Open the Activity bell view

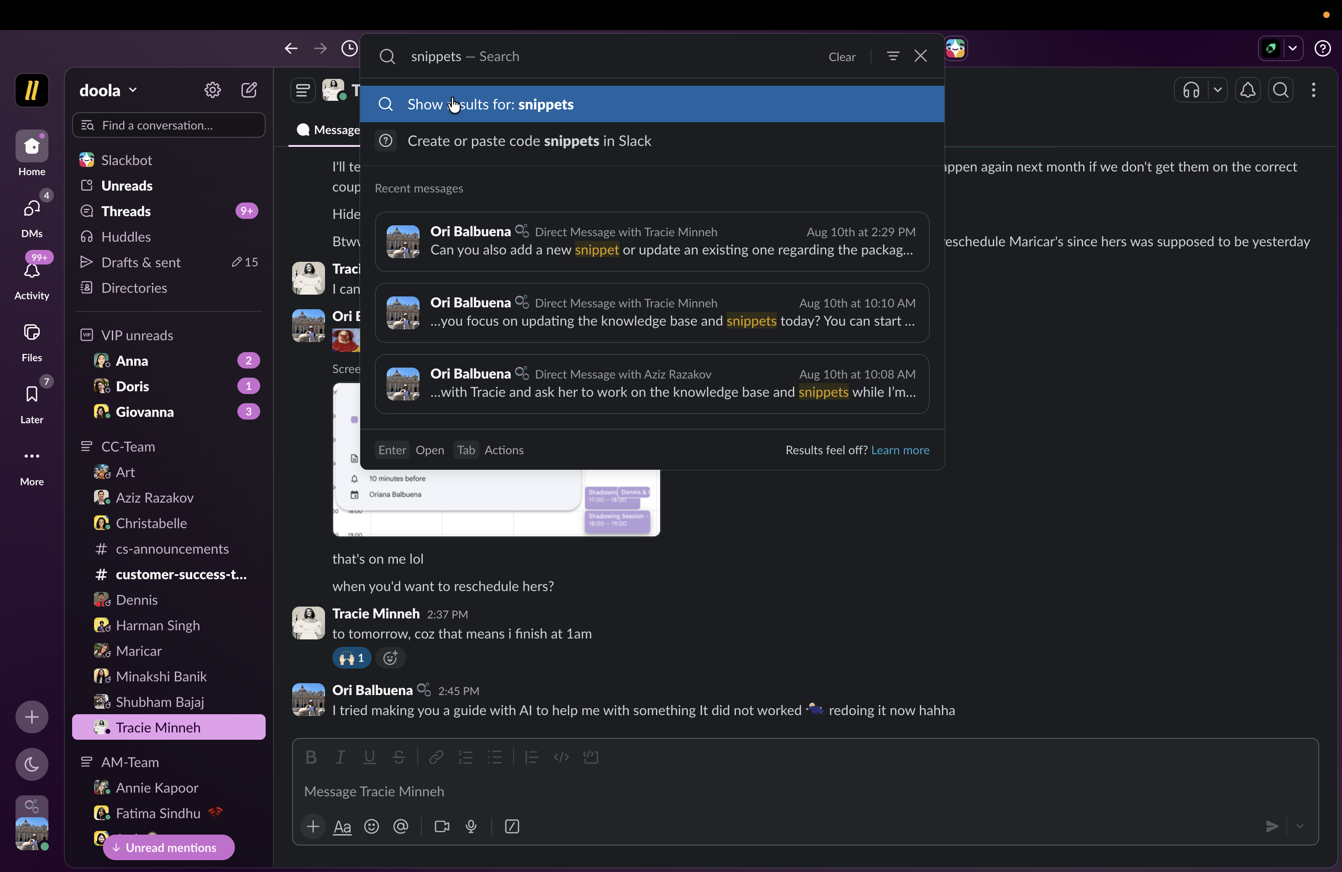click(x=31, y=278)
